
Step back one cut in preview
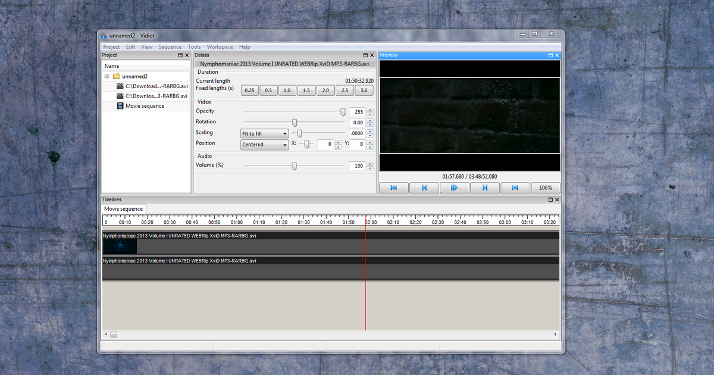point(424,187)
